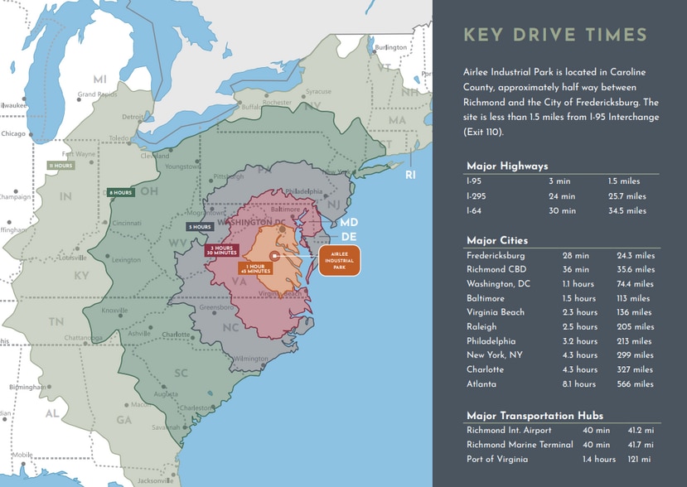The image size is (687, 487).
Task: Click the I-95 highway row
Action: click(x=560, y=181)
